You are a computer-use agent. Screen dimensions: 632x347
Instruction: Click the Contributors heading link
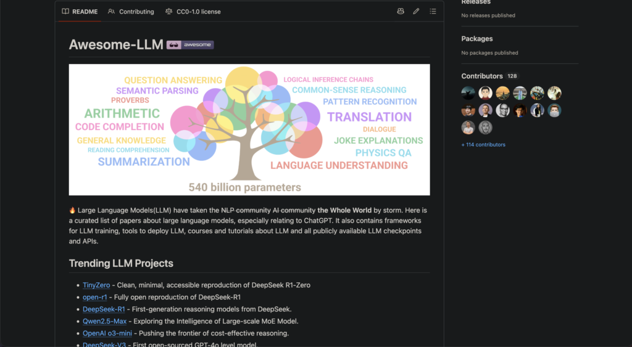point(481,76)
